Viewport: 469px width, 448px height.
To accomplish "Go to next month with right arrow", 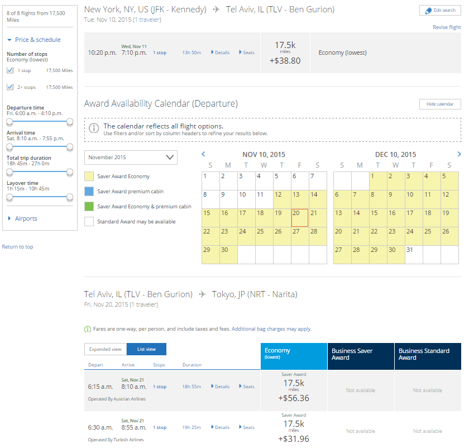I will click(459, 154).
